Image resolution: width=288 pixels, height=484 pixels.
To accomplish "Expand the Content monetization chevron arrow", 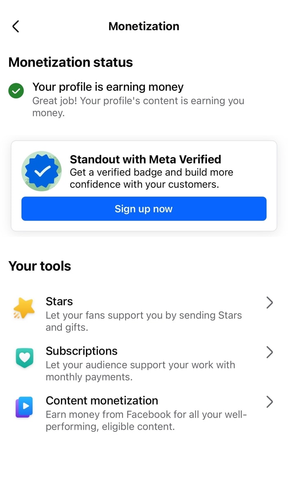I will 269,402.
